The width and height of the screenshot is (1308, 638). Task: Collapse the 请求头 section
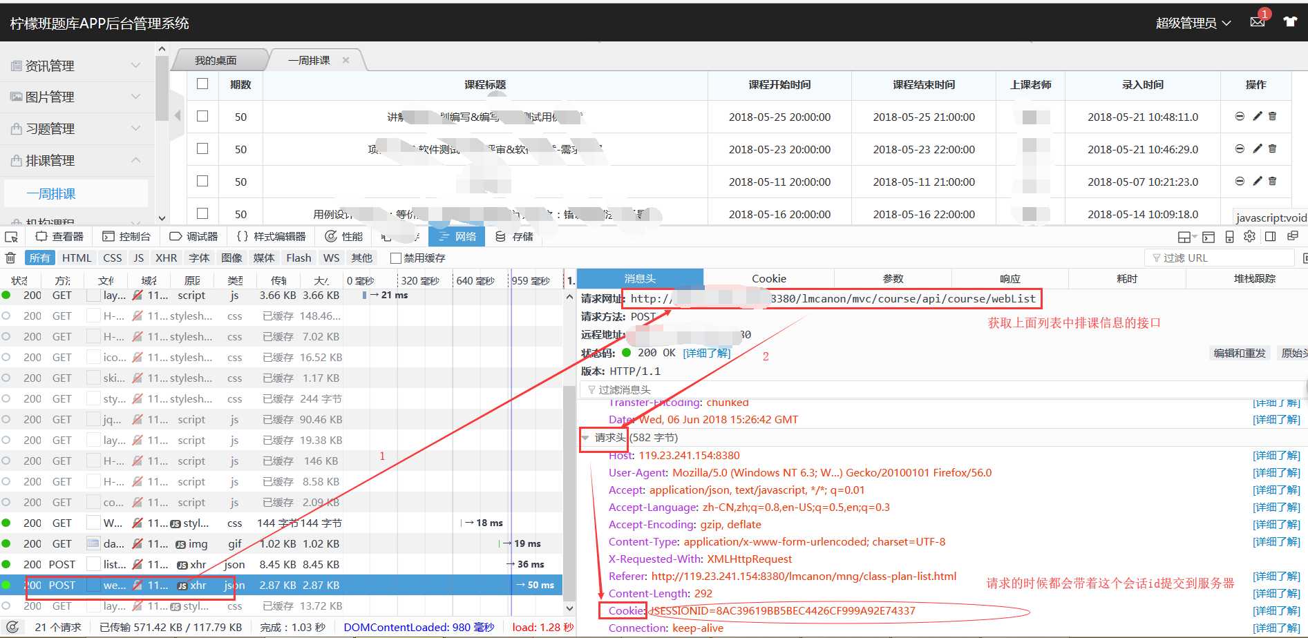586,438
